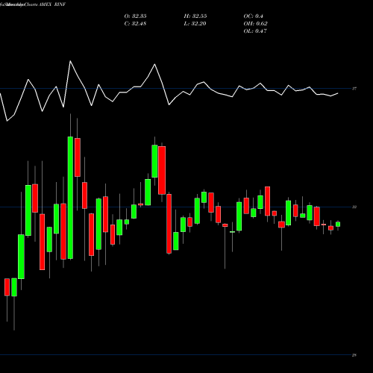Click the AMEX RINF chart title
373x373 pixels.
(52, 4)
